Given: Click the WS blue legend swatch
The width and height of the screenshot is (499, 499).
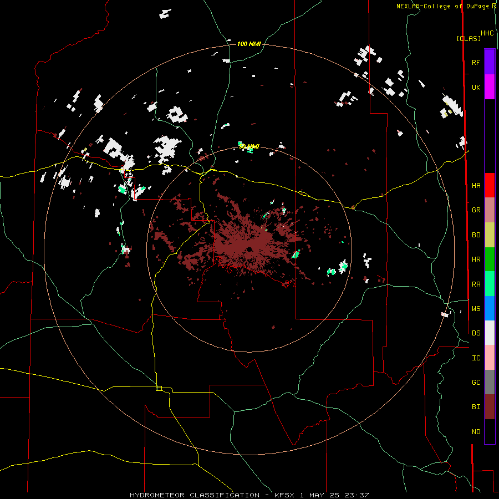Looking at the screenshot, I should click(490, 308).
